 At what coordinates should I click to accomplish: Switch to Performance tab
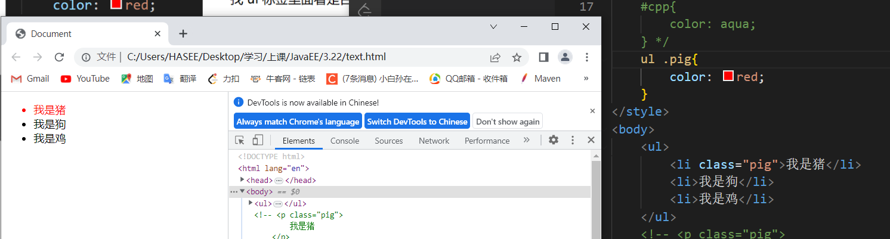[487, 141]
